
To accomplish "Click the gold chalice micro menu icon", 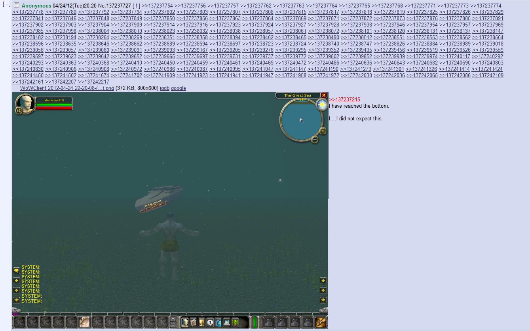I will point(201,322).
